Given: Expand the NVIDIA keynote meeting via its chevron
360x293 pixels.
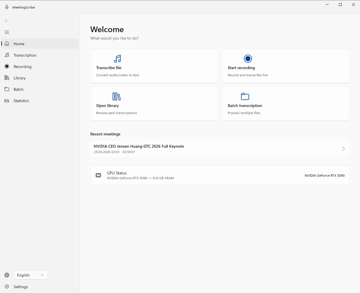Looking at the screenshot, I should (x=343, y=148).
